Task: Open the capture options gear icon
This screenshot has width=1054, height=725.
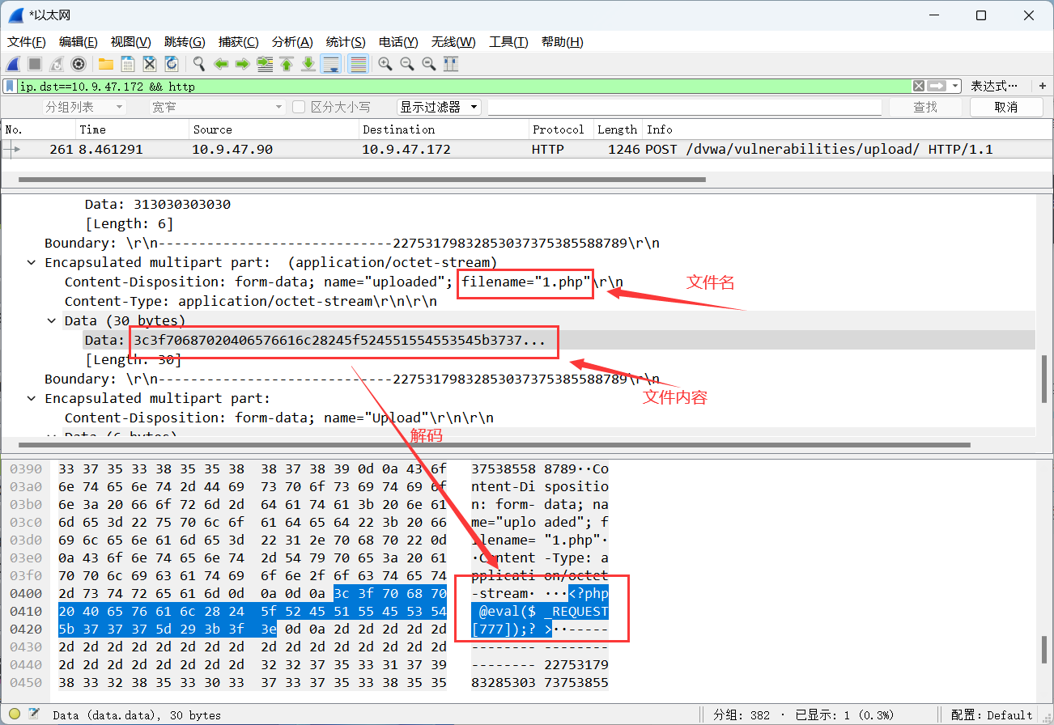Action: (x=79, y=64)
